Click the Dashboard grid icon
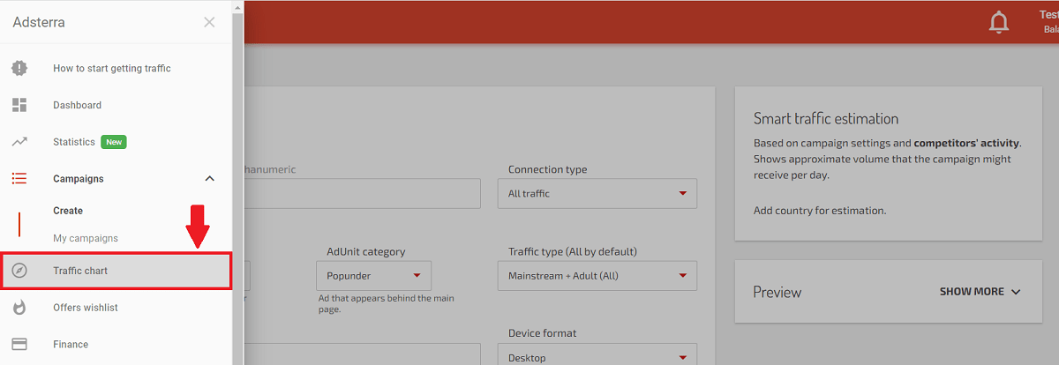Viewport: 1059px width, 365px height. pyautogui.click(x=19, y=105)
